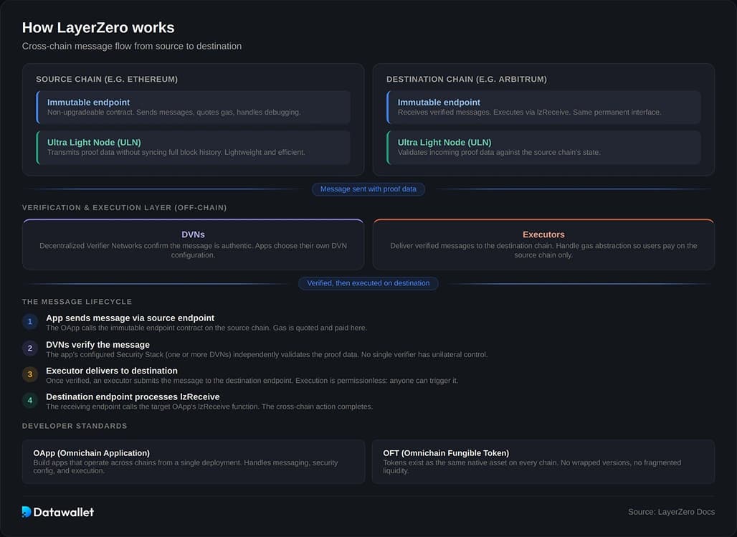Screen dimensions: 737x537
Task: Click the Executors card
Action: pyautogui.click(x=543, y=244)
